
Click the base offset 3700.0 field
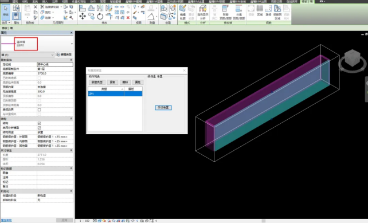(x=55, y=73)
